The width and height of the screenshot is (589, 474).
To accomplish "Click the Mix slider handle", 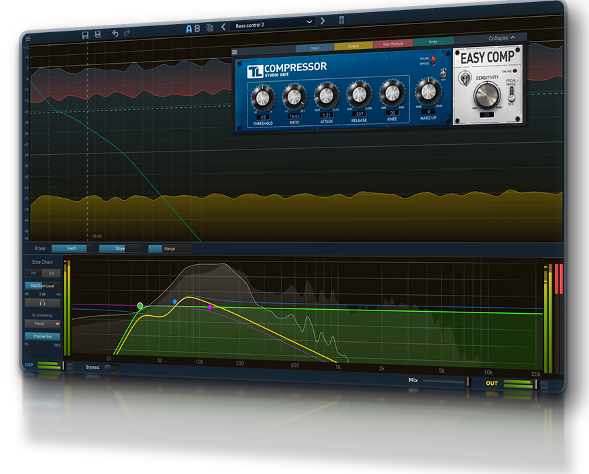I will (468, 381).
